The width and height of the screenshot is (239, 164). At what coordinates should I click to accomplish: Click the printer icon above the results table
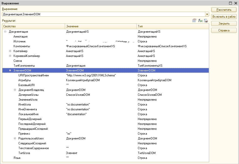(x=206, y=21)
